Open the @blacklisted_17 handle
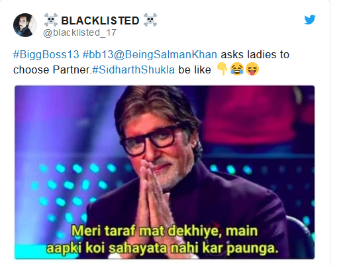This screenshot has width=341, height=266. click(79, 33)
